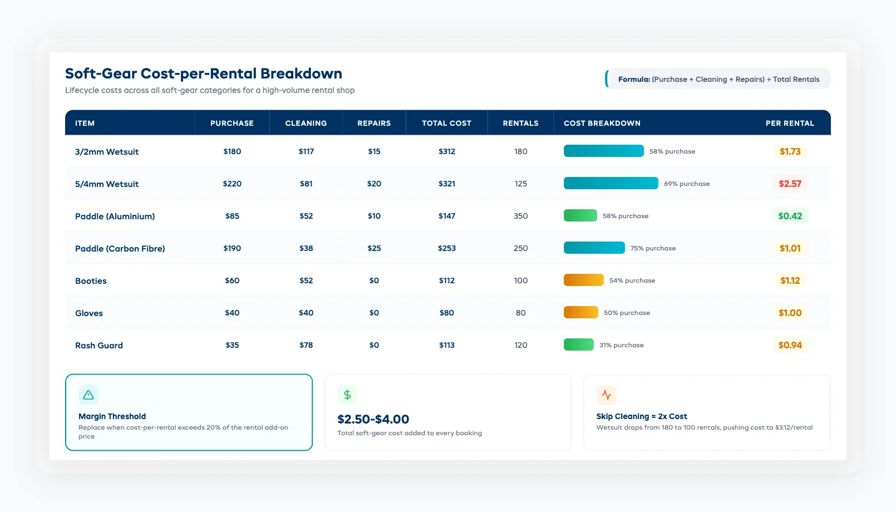The height and width of the screenshot is (512, 896).
Task: Click the $1.00 badge for Gloves
Action: [x=790, y=313]
